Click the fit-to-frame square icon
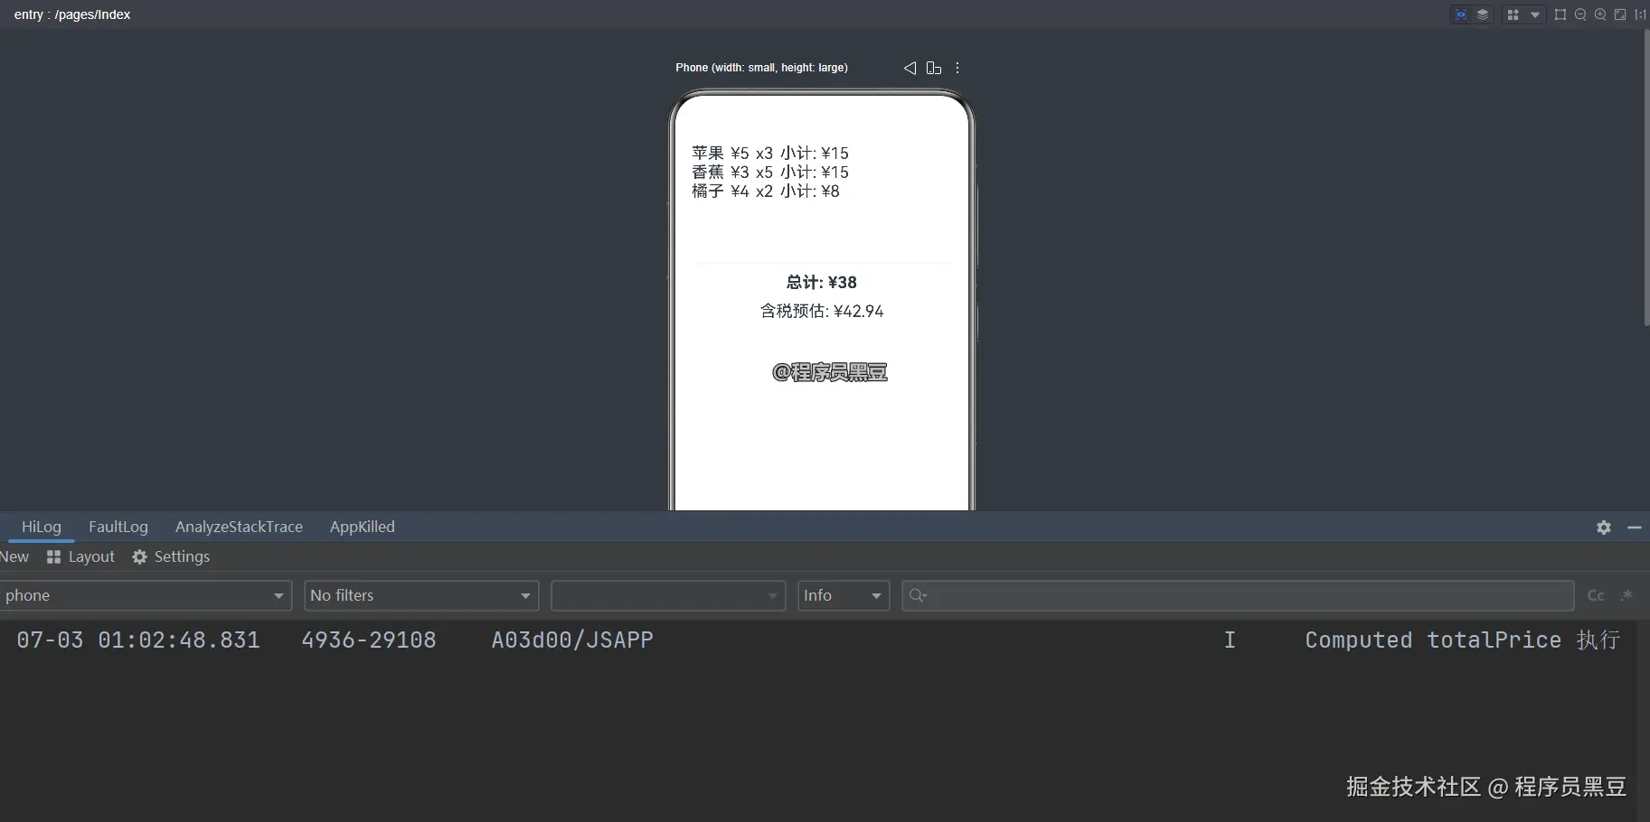 [x=1560, y=14]
